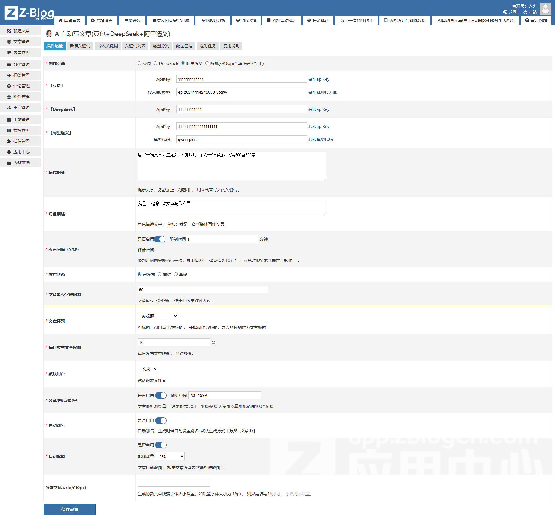555x517 pixels.
Task: Click the 标签管理 tag icon
Action: click(x=9, y=75)
